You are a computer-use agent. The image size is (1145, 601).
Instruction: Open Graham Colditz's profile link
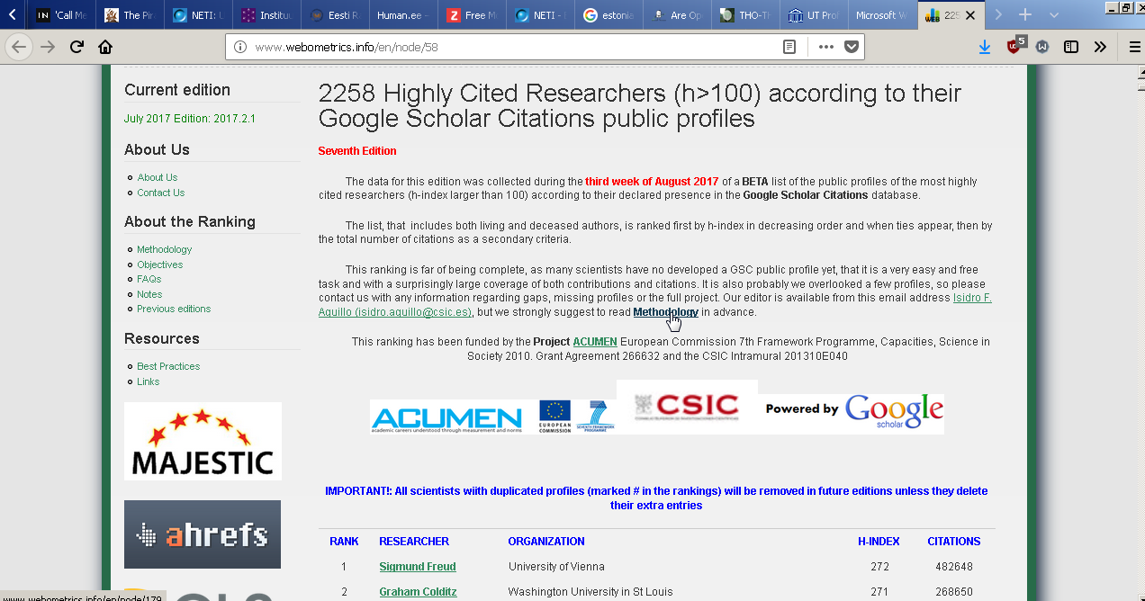click(x=418, y=592)
